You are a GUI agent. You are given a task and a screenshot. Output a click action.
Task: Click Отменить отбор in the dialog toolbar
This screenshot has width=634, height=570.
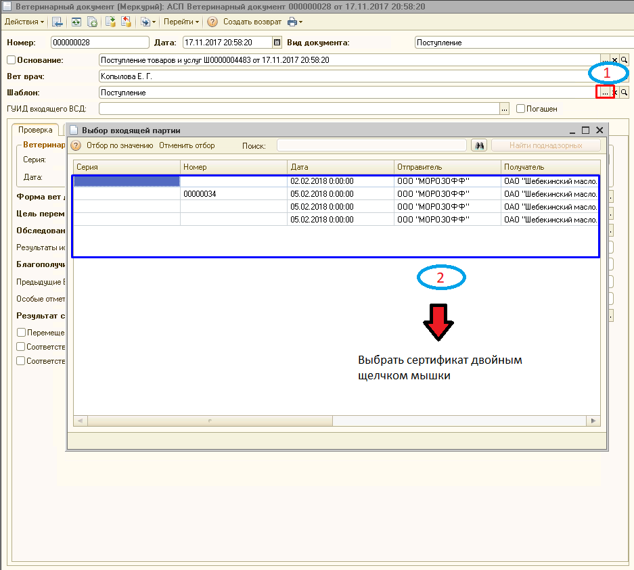(187, 145)
